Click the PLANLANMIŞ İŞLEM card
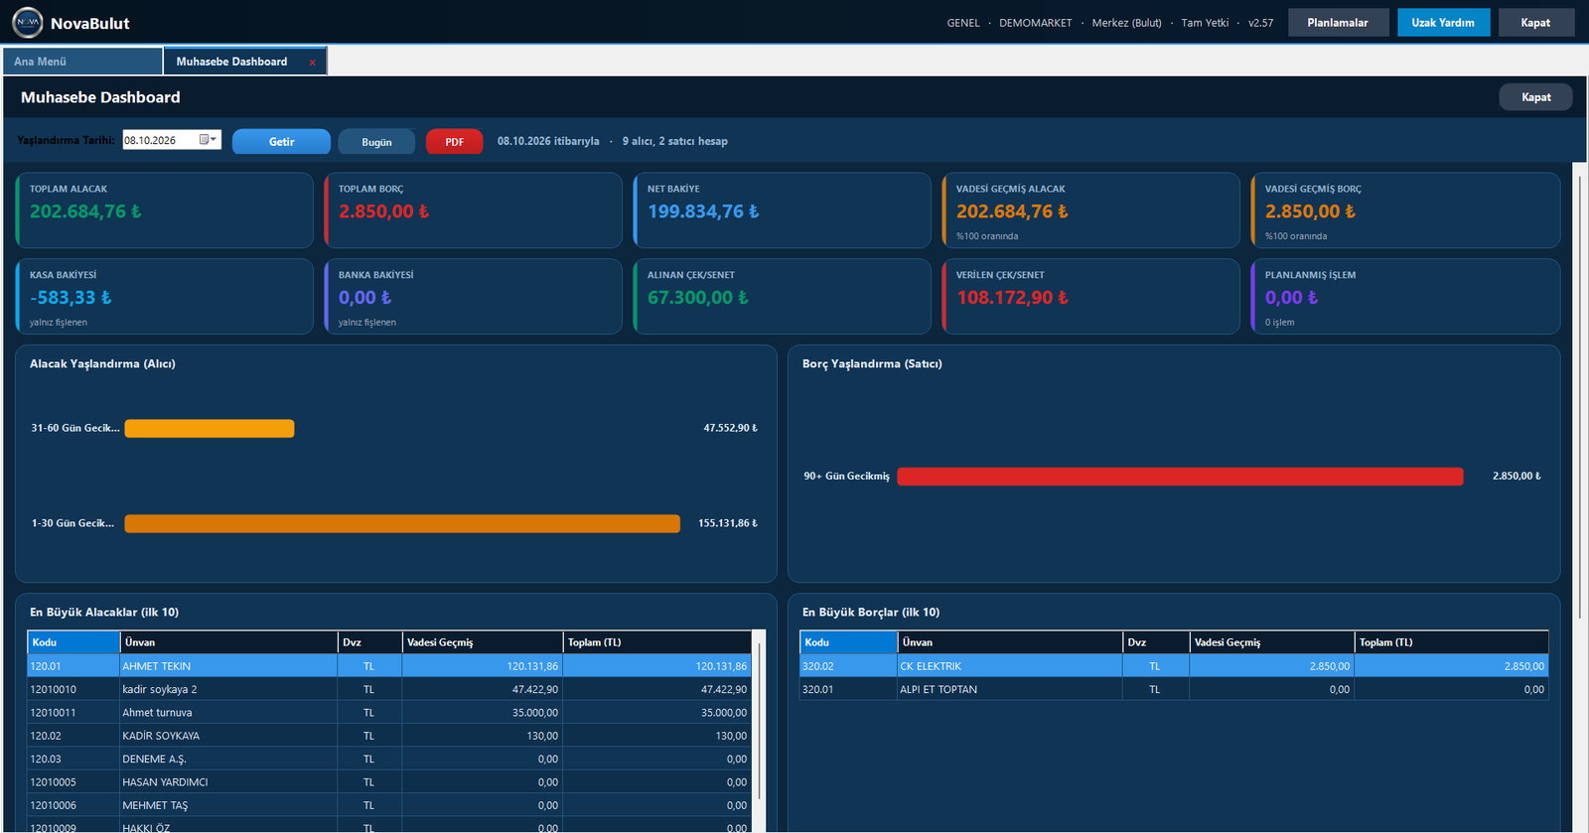1589x833 pixels. [1405, 297]
